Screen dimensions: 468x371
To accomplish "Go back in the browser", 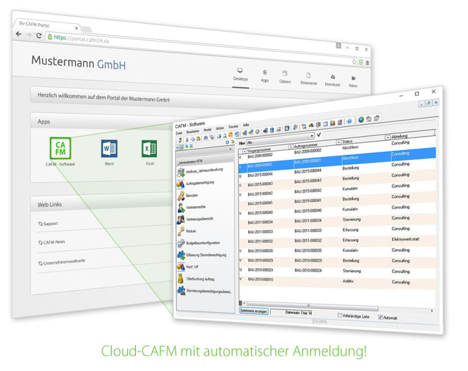I will 19,34.
